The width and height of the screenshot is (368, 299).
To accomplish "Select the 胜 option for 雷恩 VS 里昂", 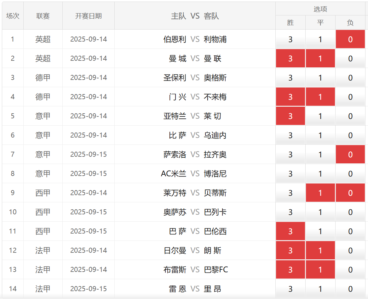I will (290, 289).
